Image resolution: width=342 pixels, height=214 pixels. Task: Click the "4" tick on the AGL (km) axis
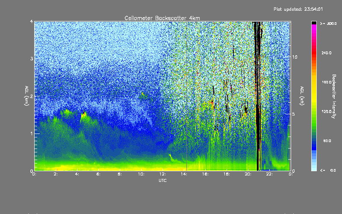point(32,21)
